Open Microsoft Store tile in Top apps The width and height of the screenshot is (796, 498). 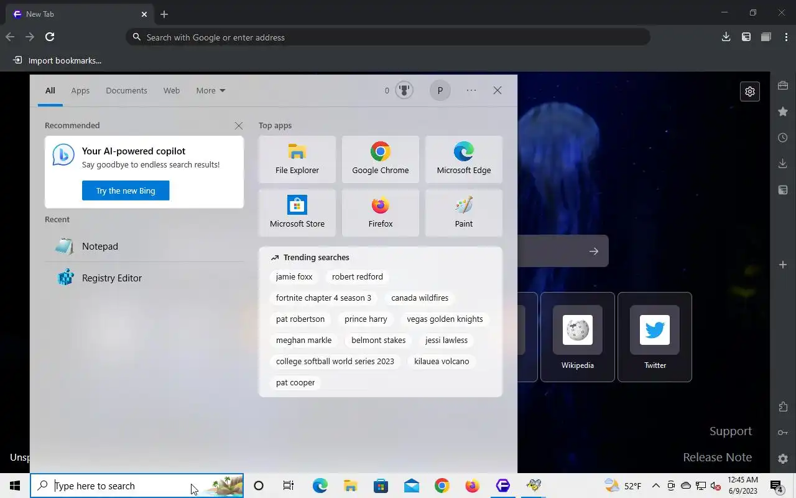(x=297, y=213)
